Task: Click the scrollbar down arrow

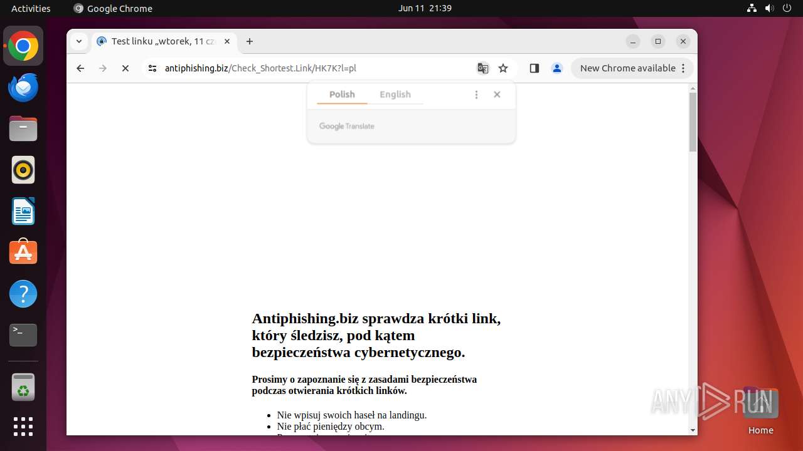Action: [693, 430]
